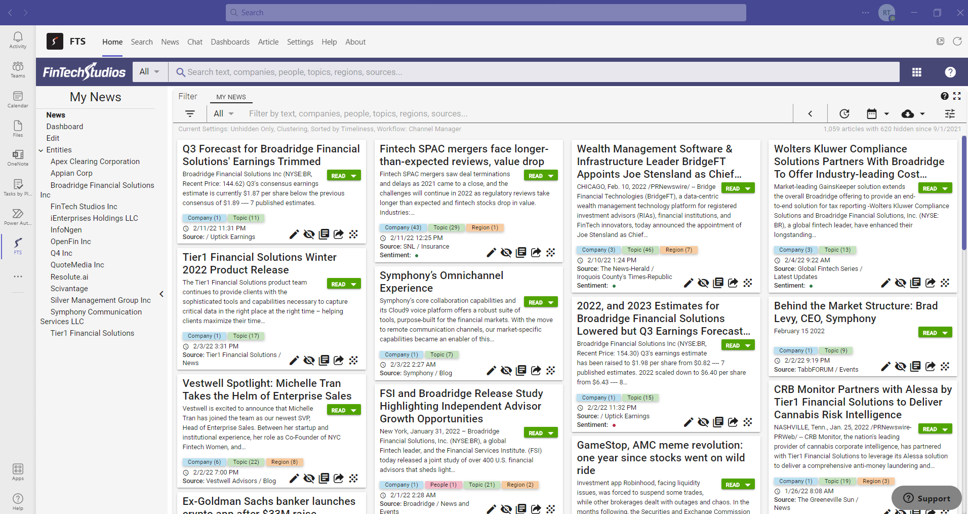968x514 pixels.
Task: Hide the Fintech SPAC mergers article
Action: [x=506, y=252]
